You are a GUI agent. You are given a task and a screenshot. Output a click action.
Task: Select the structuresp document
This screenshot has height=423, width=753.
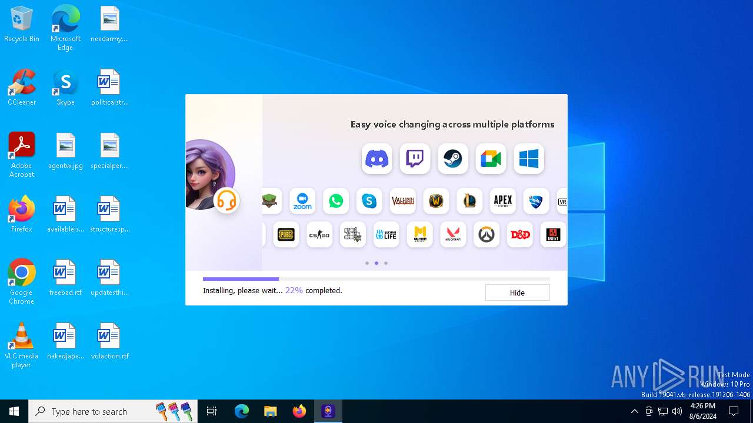point(109,214)
